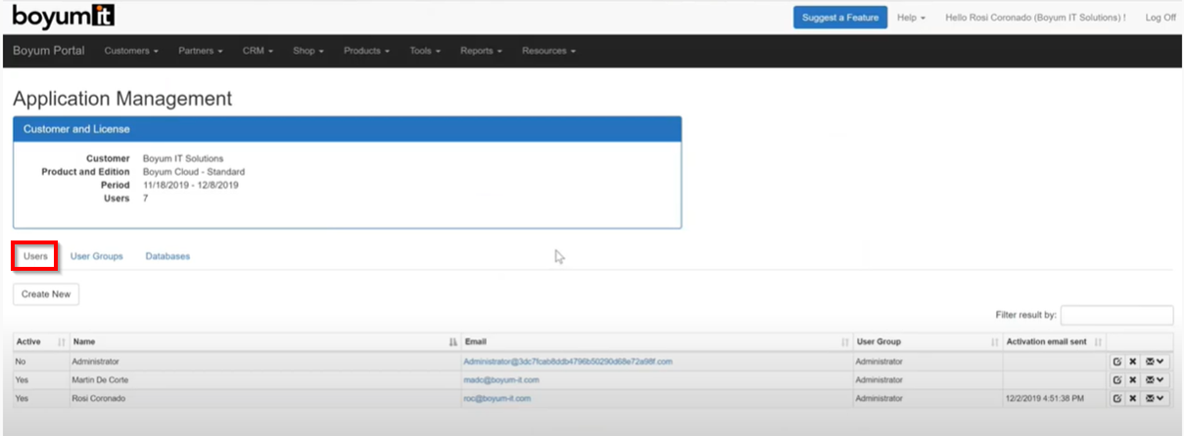Focus the Filter result by field

coord(1116,315)
